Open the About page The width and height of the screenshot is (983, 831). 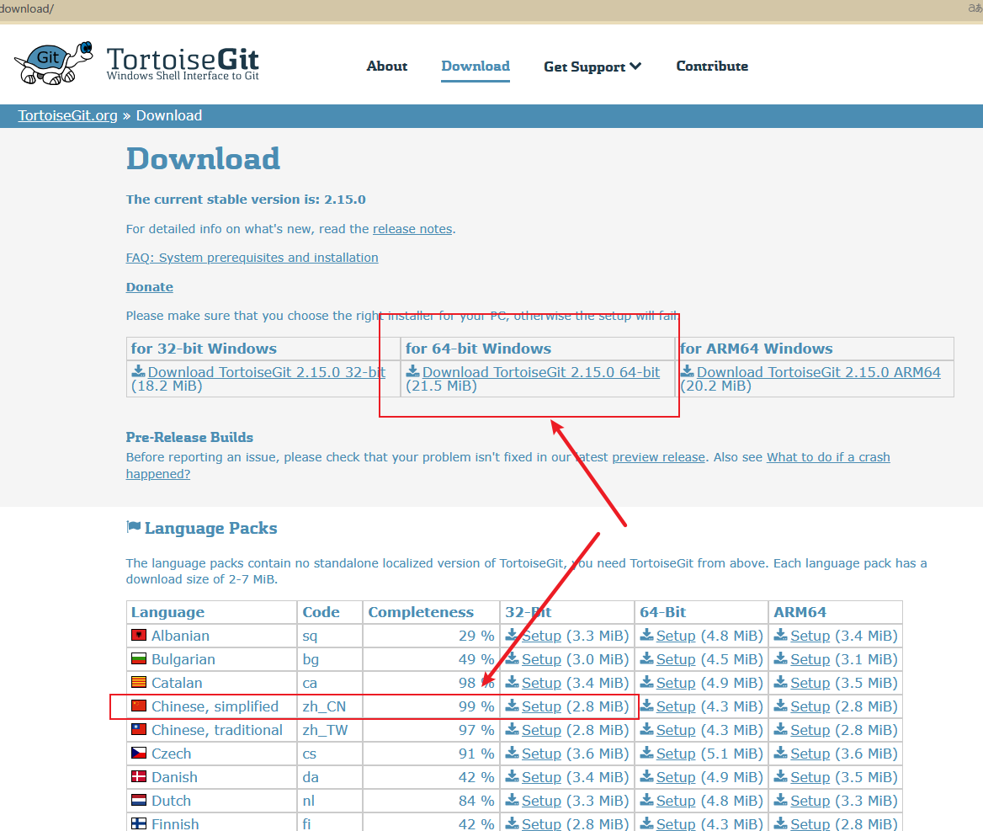point(386,66)
